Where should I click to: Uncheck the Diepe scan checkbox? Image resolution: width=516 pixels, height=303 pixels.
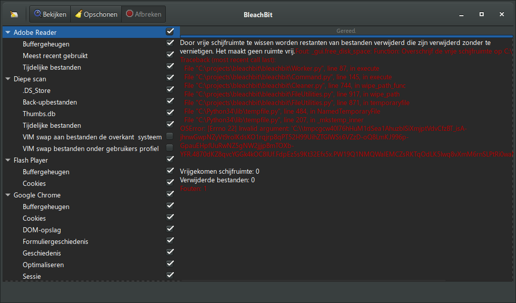coord(170,78)
